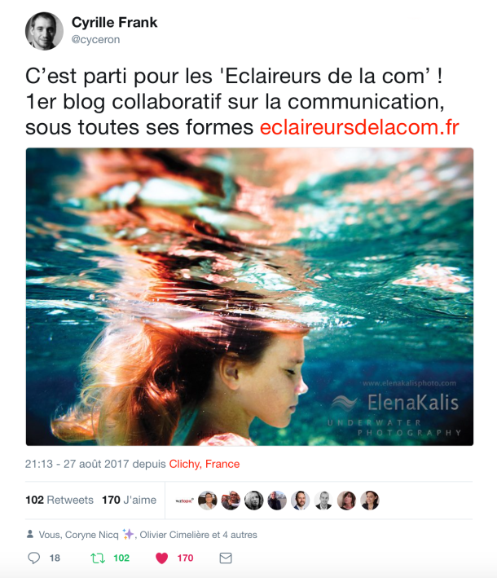View the 170 J'aime list
This screenshot has height=578, width=497.
(129, 500)
